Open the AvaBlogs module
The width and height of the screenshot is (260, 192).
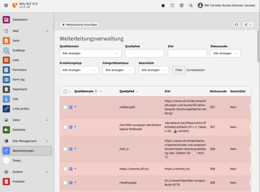point(19,50)
